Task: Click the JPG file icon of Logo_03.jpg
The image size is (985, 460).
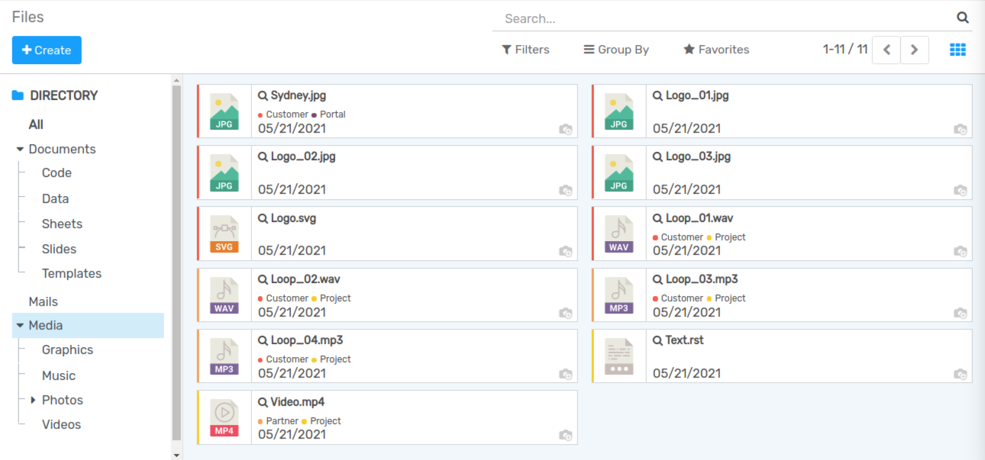Action: [618, 172]
